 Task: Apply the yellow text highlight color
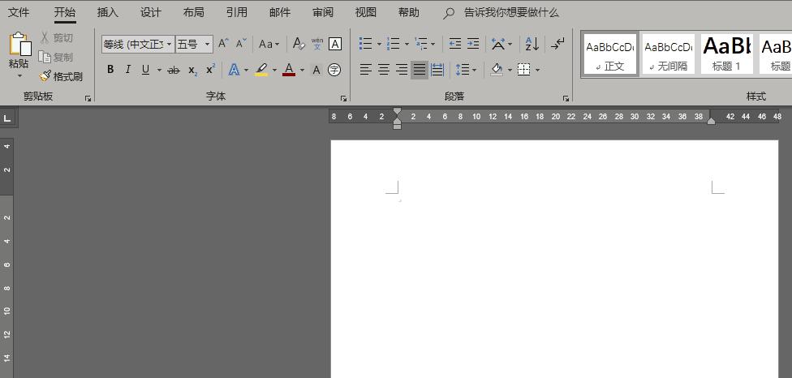click(x=261, y=70)
